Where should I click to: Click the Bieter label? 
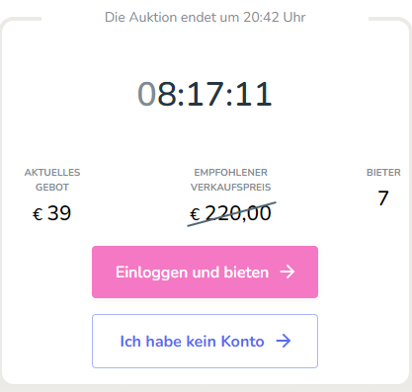pyautogui.click(x=383, y=173)
